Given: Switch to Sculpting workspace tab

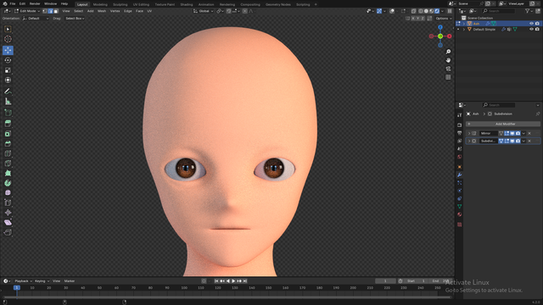Looking at the screenshot, I should pyautogui.click(x=120, y=4).
